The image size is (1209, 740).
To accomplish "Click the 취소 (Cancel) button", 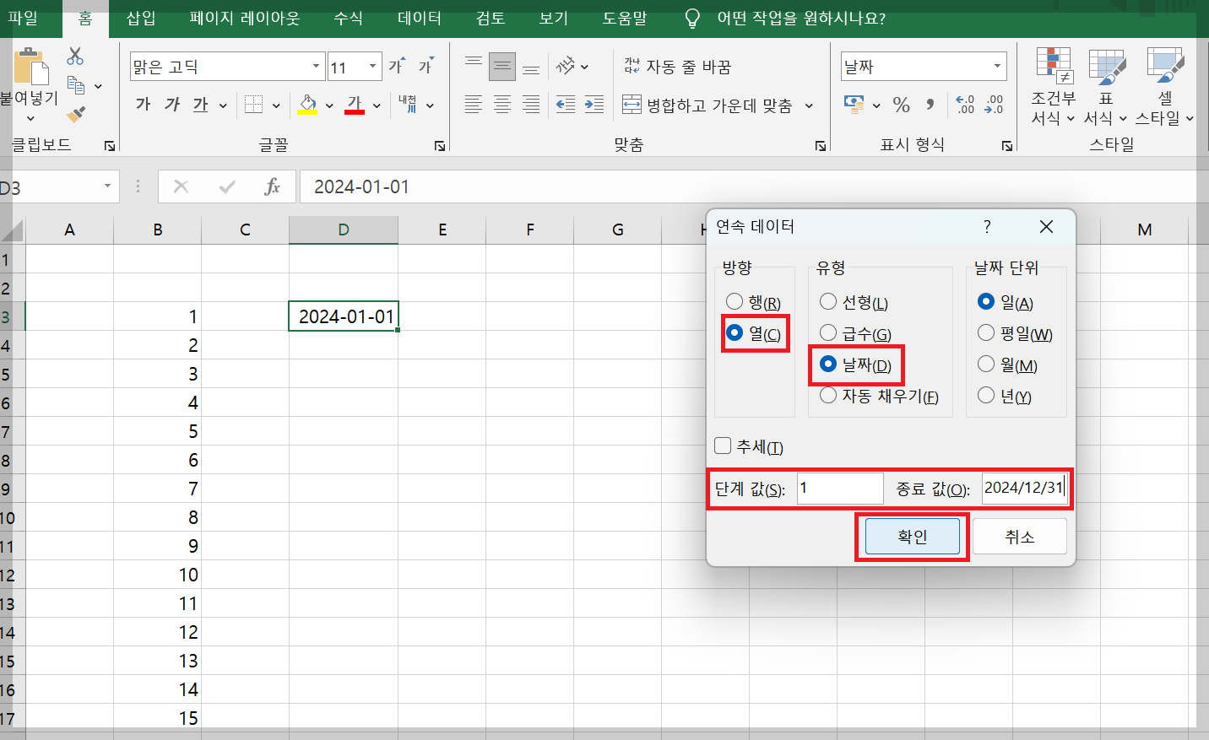I will (x=1019, y=536).
